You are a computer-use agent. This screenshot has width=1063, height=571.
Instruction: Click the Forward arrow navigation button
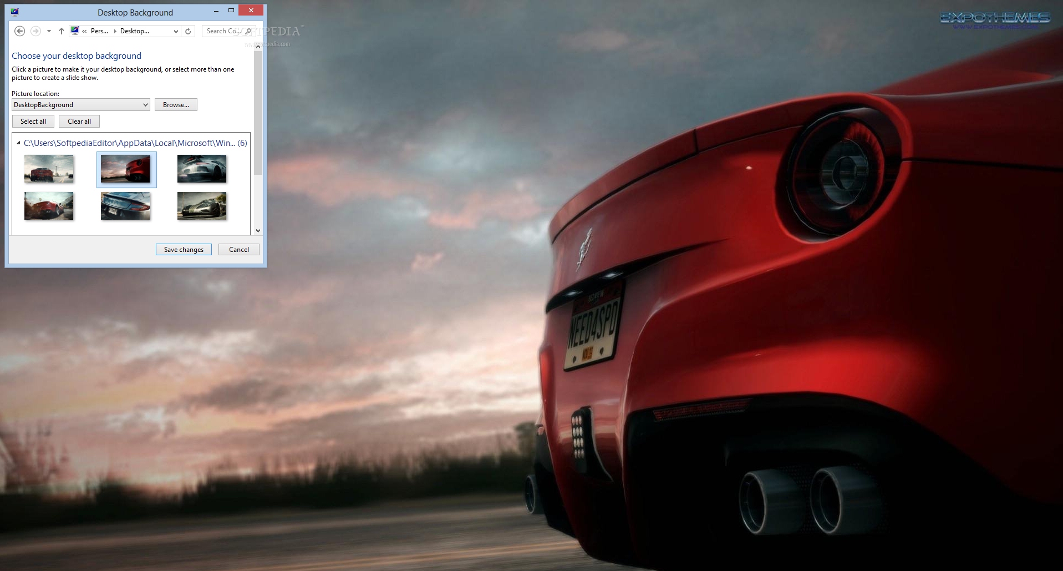35,31
